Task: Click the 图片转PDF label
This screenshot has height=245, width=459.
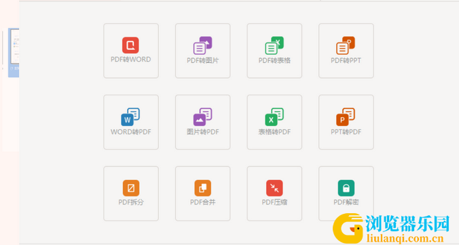Action: pyautogui.click(x=202, y=132)
